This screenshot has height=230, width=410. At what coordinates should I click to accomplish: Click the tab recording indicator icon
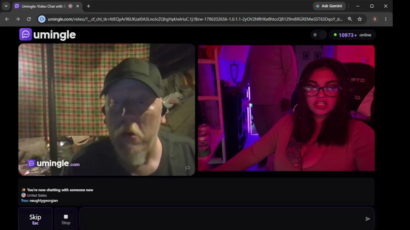click(70, 6)
